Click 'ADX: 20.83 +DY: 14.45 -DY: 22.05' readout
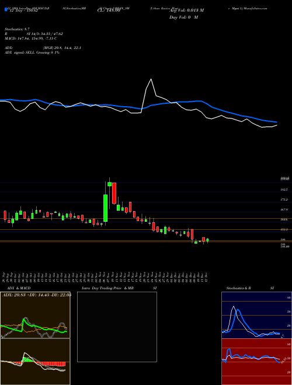292x385 pixels. pyautogui.click(x=37, y=295)
